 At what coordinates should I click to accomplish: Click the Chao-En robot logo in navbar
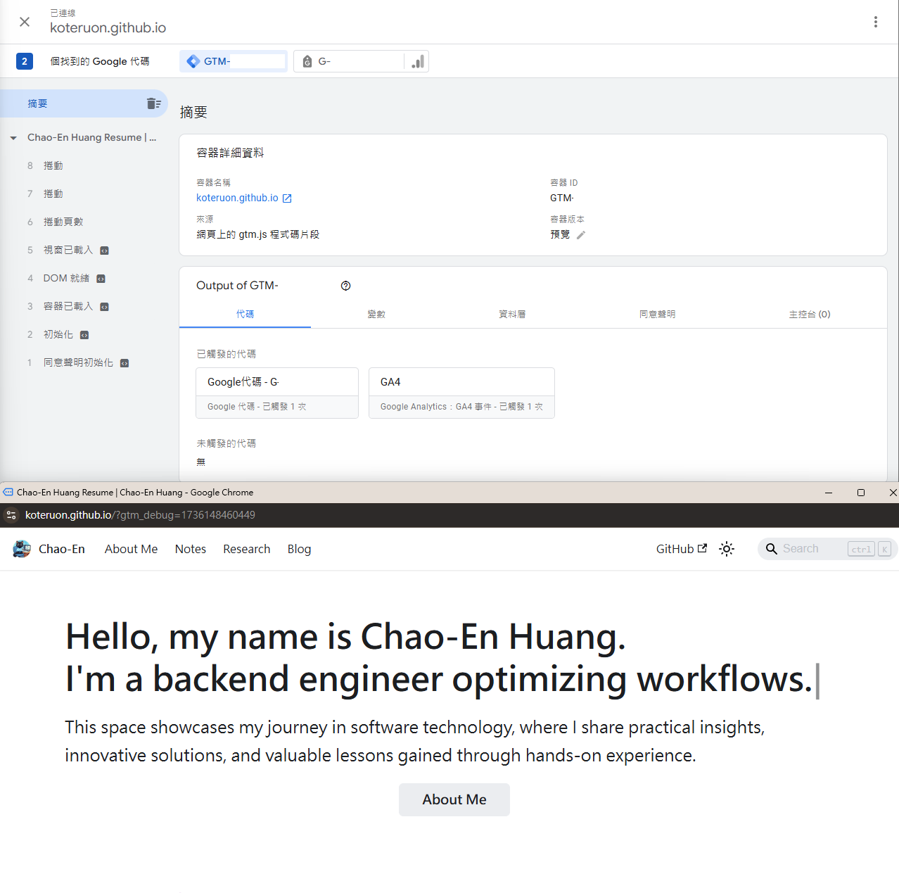tap(20, 549)
